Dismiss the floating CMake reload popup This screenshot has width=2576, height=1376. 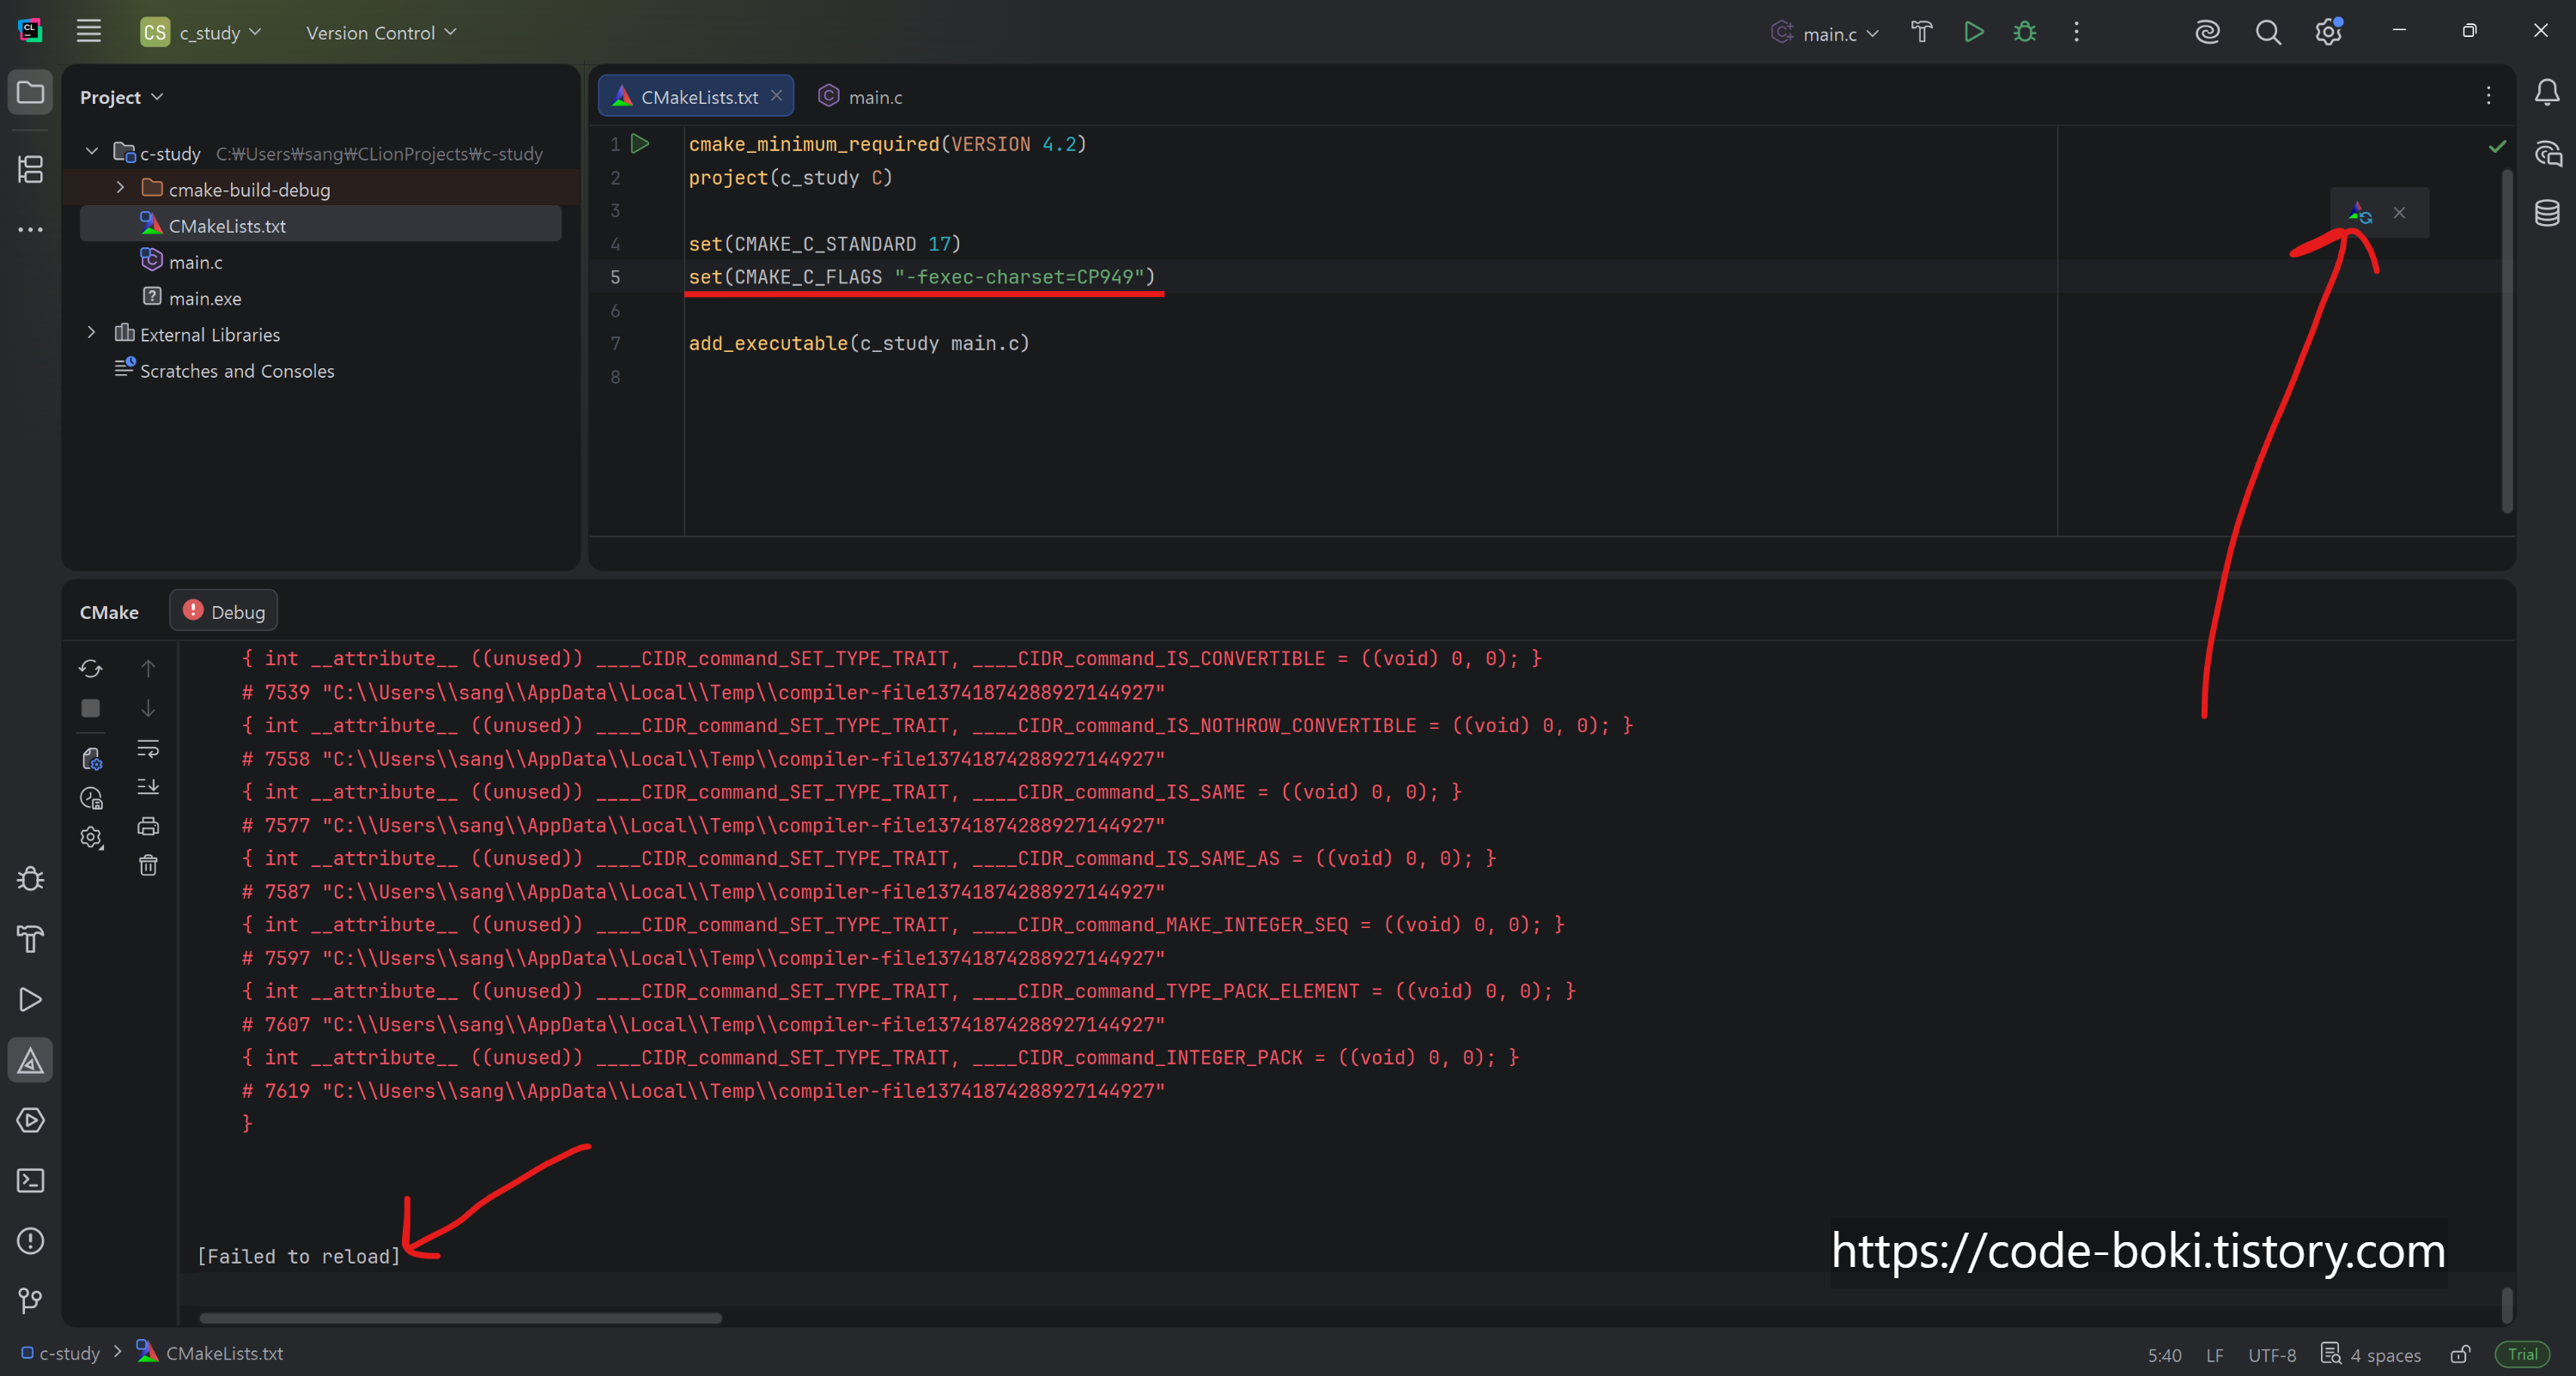[2399, 212]
